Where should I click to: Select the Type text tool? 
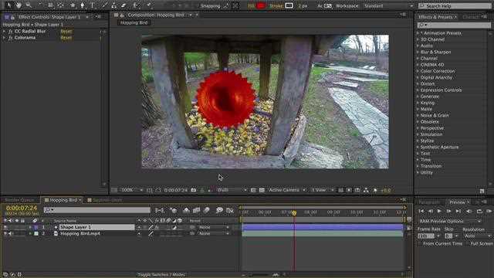click(x=93, y=5)
